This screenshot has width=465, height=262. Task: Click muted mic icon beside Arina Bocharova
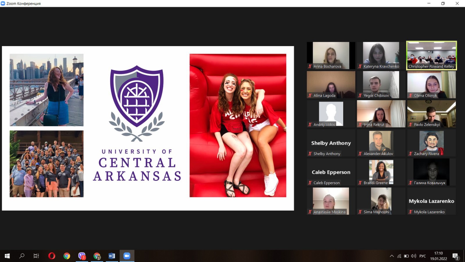pos(310,66)
